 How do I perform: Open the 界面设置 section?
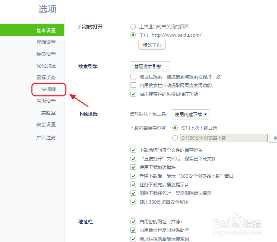click(46, 42)
